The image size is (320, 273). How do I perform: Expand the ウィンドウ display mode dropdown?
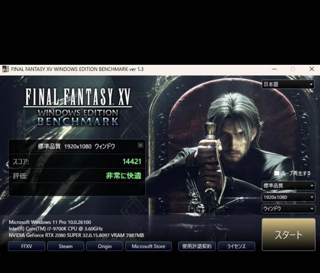pyautogui.click(x=288, y=209)
